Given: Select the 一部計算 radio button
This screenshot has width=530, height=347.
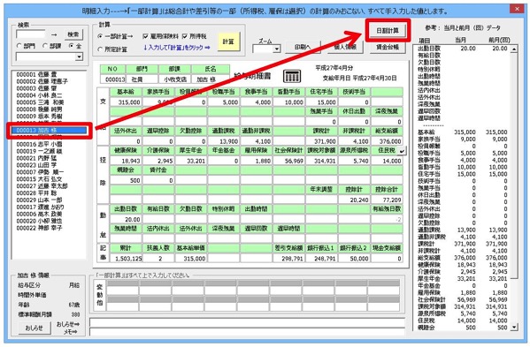Looking at the screenshot, I should click(100, 36).
